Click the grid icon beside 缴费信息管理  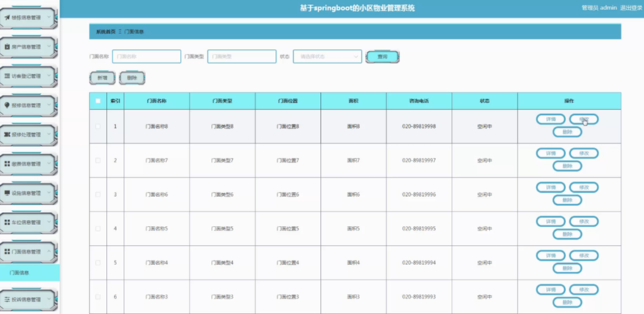click(x=7, y=164)
